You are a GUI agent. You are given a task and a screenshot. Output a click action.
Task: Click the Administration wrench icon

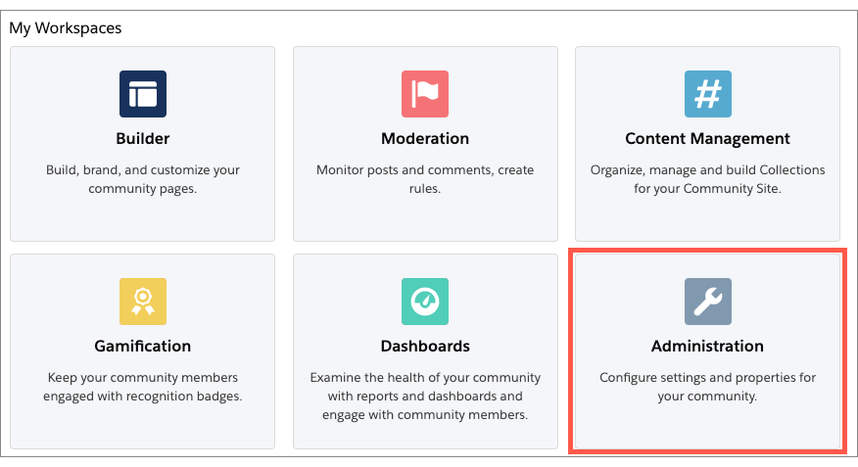(x=707, y=302)
